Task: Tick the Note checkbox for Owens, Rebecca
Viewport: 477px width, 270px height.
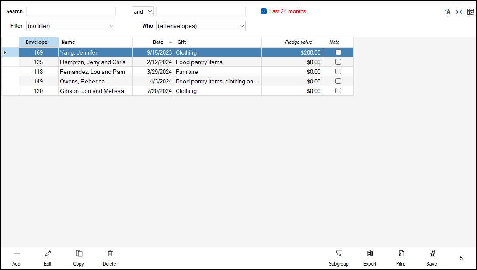Action: pos(338,81)
